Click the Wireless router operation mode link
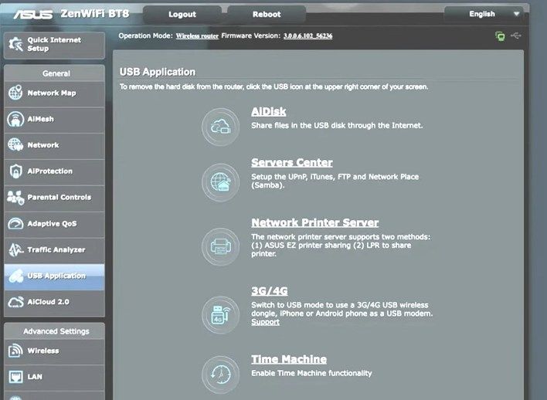The width and height of the screenshot is (547, 400). (196, 36)
